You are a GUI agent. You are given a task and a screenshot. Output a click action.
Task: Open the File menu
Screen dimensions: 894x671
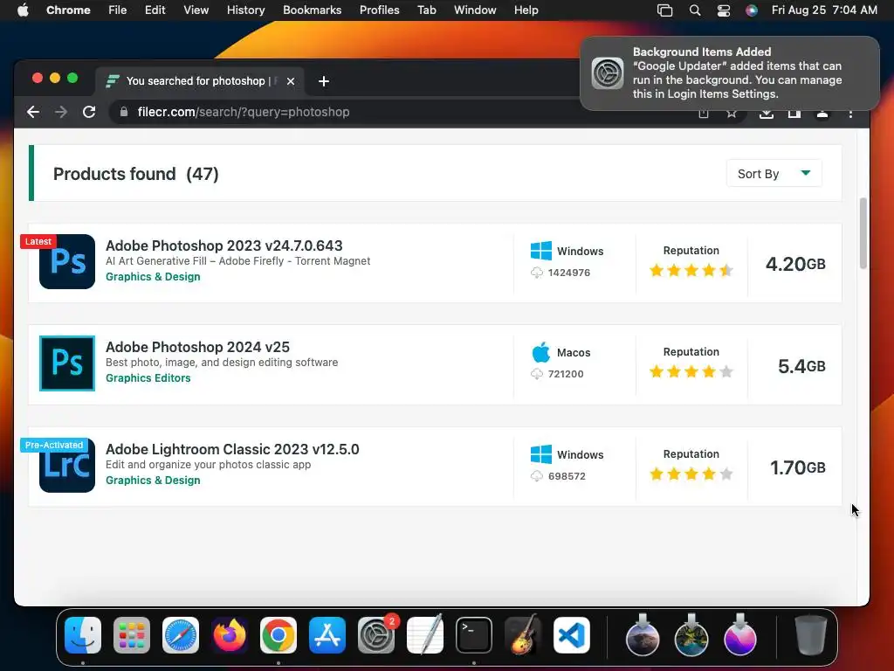pyautogui.click(x=118, y=10)
